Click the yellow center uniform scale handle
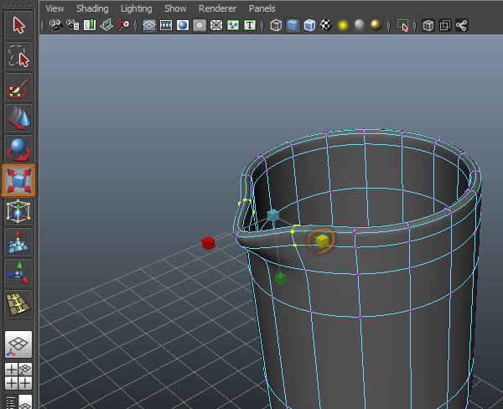 click(x=322, y=241)
